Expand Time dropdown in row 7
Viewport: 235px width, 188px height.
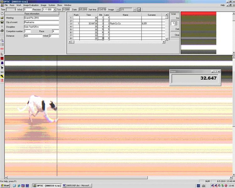(96, 35)
